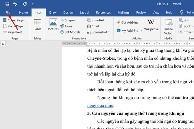This screenshot has height=129, width=194.
Task: Click the Tell me lightbulb icon
Action: 182,12
